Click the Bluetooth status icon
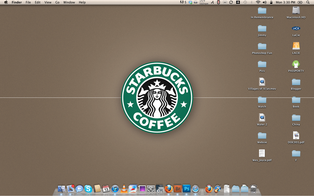This screenshot has width=314, height=196. [251, 2]
